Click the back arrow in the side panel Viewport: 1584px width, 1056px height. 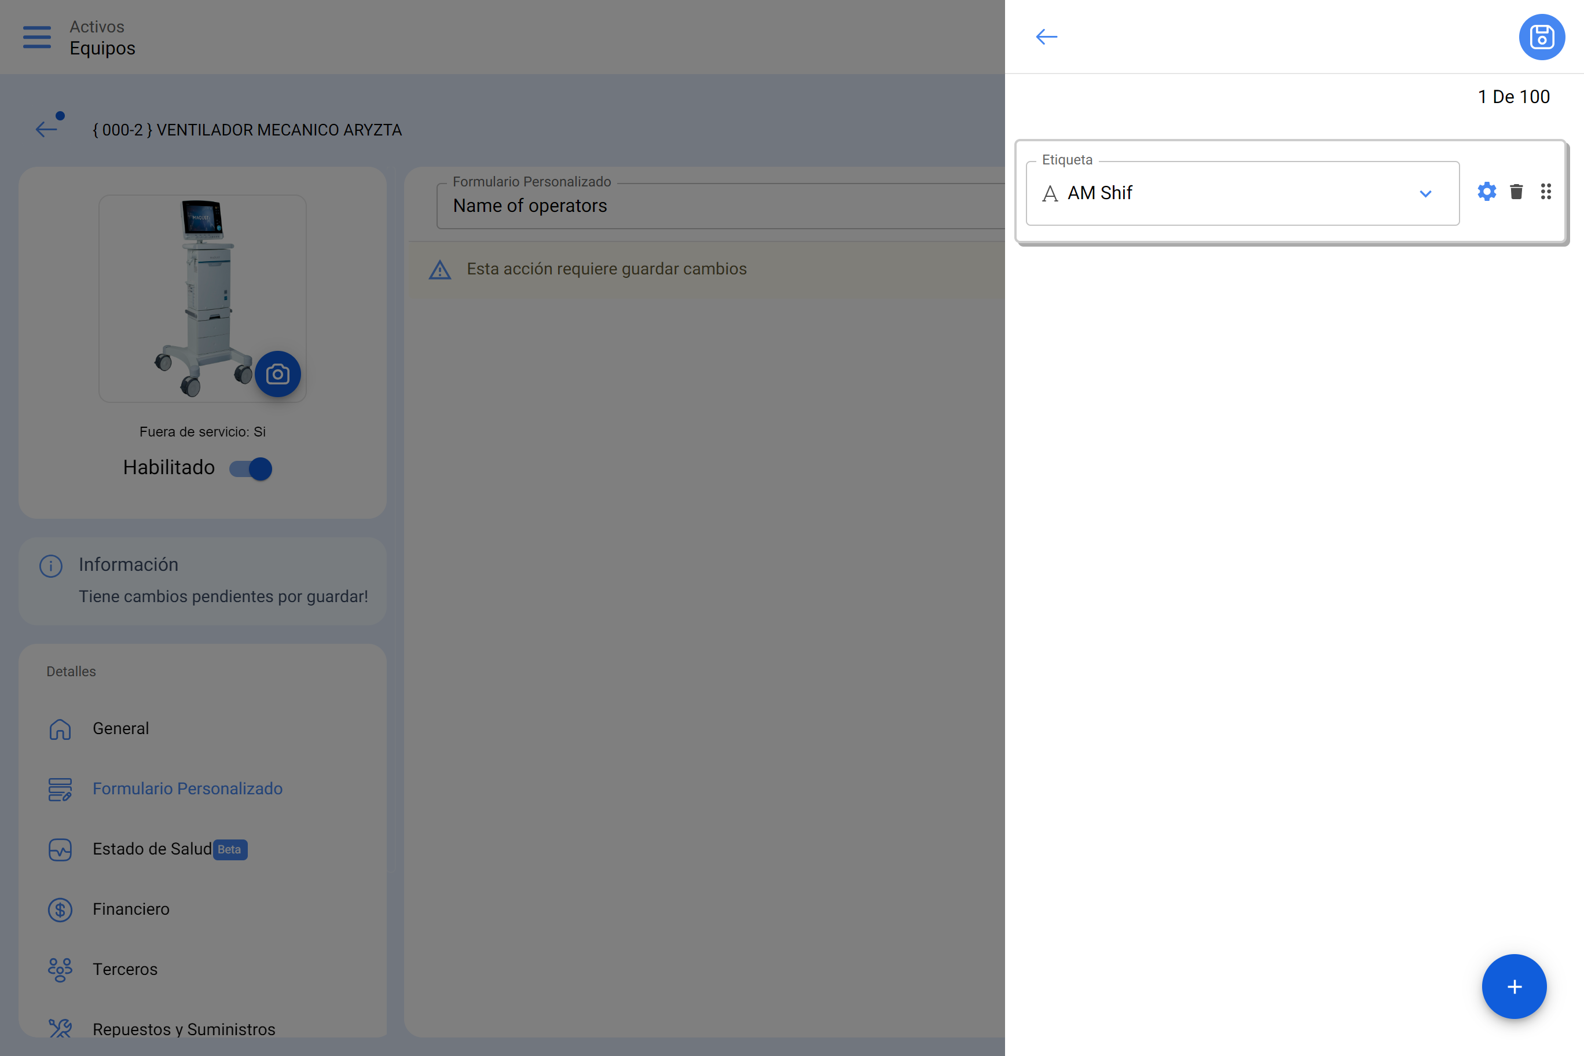(x=1047, y=36)
